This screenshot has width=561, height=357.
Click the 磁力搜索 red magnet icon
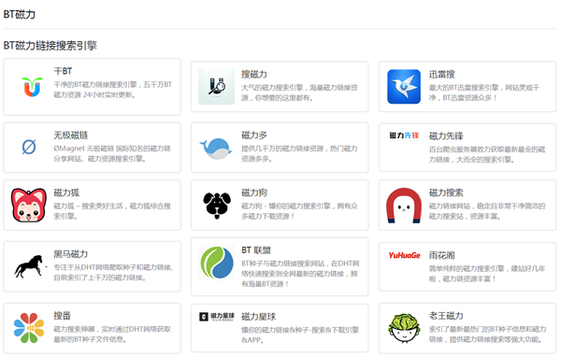[x=404, y=206]
